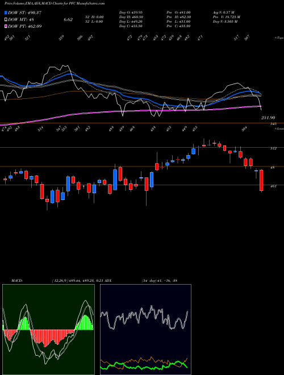284x375 pixels.
Task: Click the Pre H previous high value
Action: 178,17
